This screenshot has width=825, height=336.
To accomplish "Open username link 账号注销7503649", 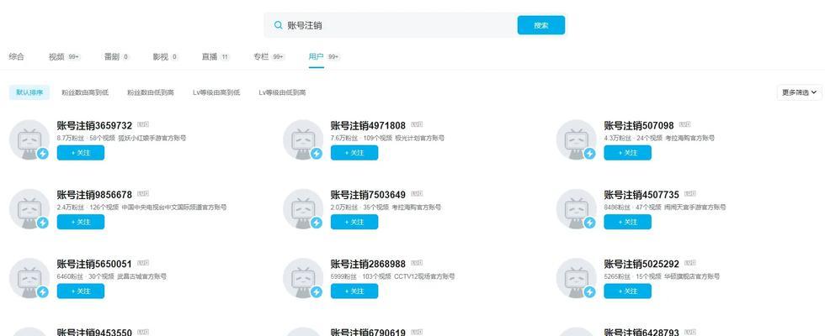I will [x=368, y=195].
